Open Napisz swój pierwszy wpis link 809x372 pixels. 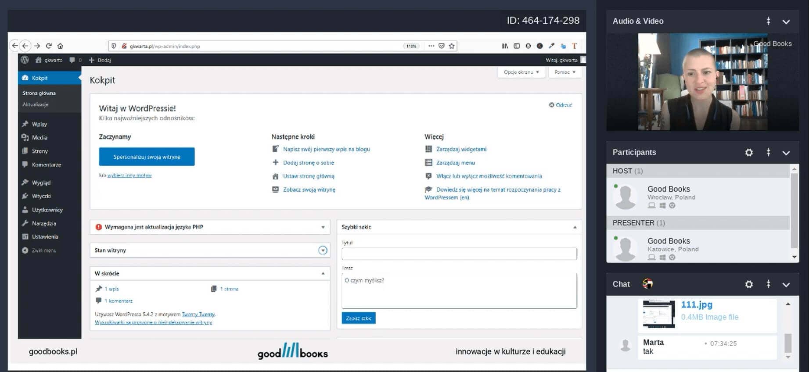[x=327, y=149]
